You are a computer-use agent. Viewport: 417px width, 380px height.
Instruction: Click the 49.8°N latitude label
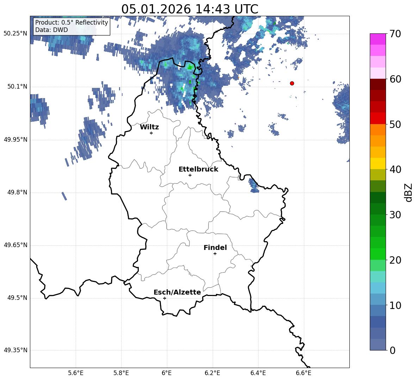[17, 192]
